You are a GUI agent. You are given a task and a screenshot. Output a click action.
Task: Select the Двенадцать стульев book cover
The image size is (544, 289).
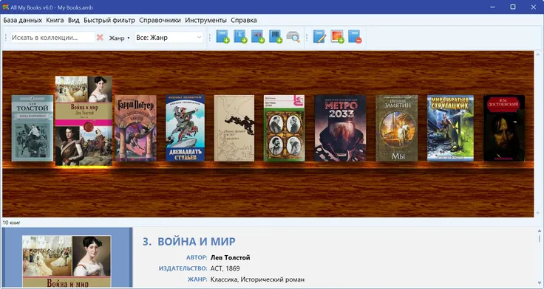point(186,128)
